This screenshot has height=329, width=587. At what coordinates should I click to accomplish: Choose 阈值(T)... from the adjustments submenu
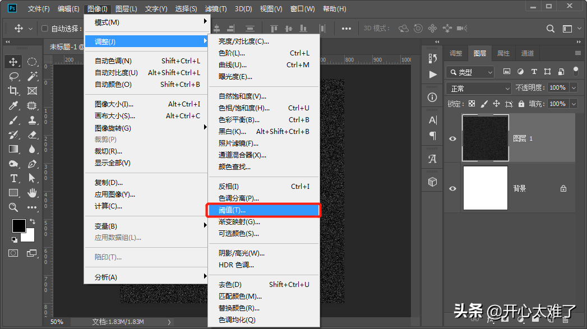[264, 210]
